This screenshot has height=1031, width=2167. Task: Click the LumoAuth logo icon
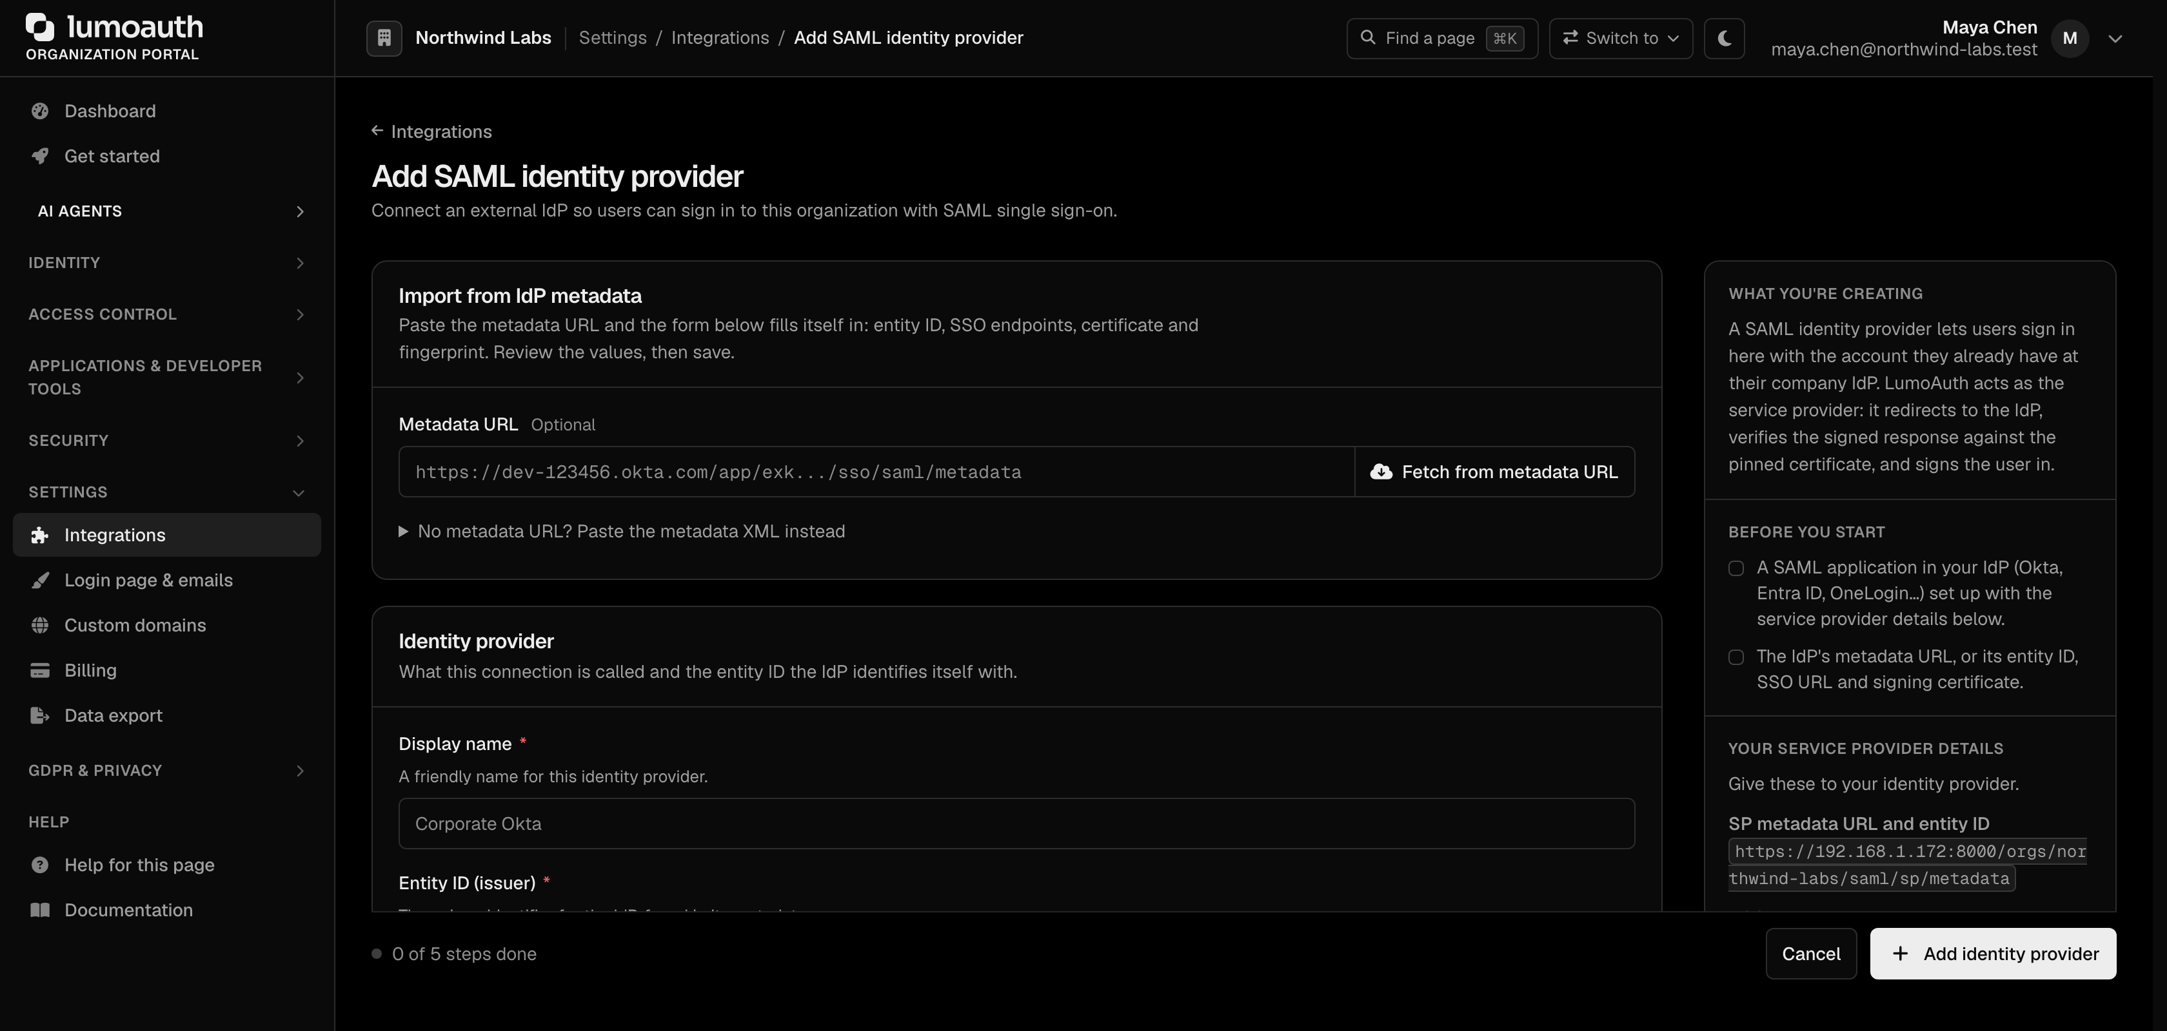pos(39,27)
